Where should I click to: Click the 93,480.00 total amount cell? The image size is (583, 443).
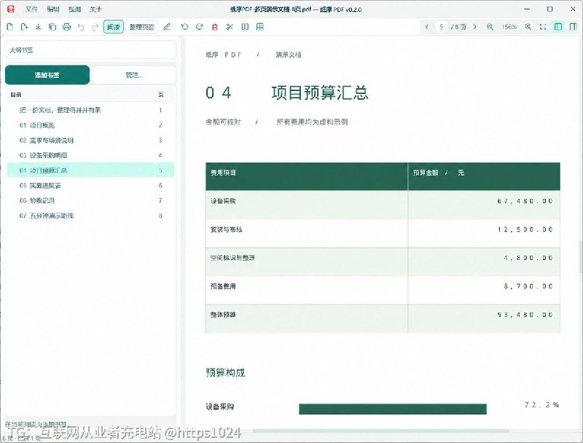click(484, 318)
